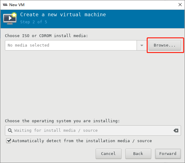Go Back to the previous step

138,154
